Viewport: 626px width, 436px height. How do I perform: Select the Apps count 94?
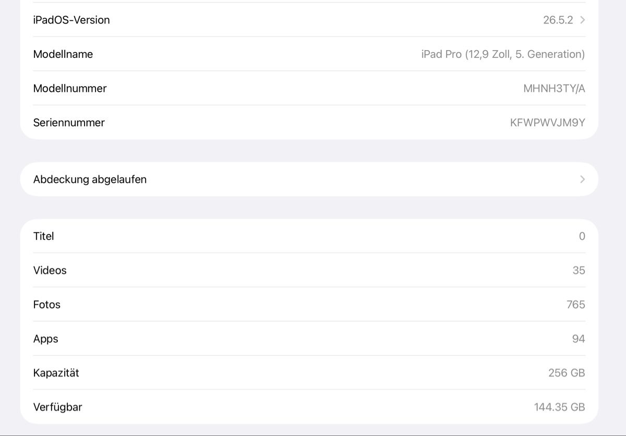tap(579, 339)
